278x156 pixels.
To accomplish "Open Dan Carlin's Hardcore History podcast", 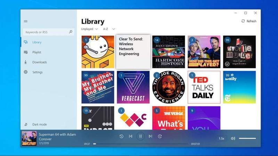I will click(169, 52).
